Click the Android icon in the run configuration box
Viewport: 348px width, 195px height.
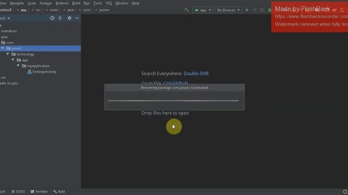click(196, 10)
